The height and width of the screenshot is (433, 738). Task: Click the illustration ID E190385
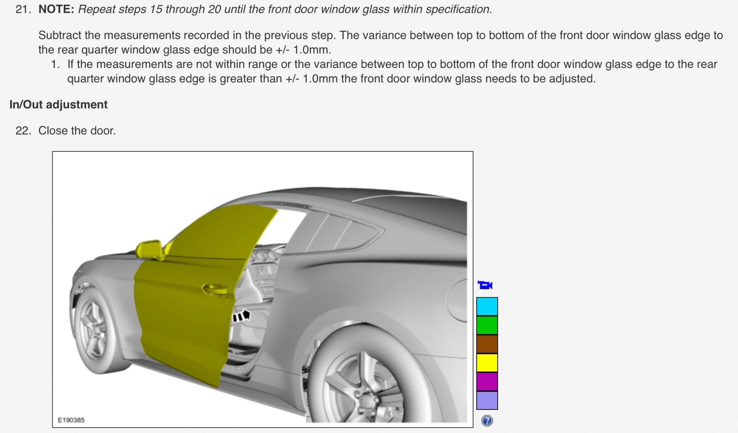(71, 420)
